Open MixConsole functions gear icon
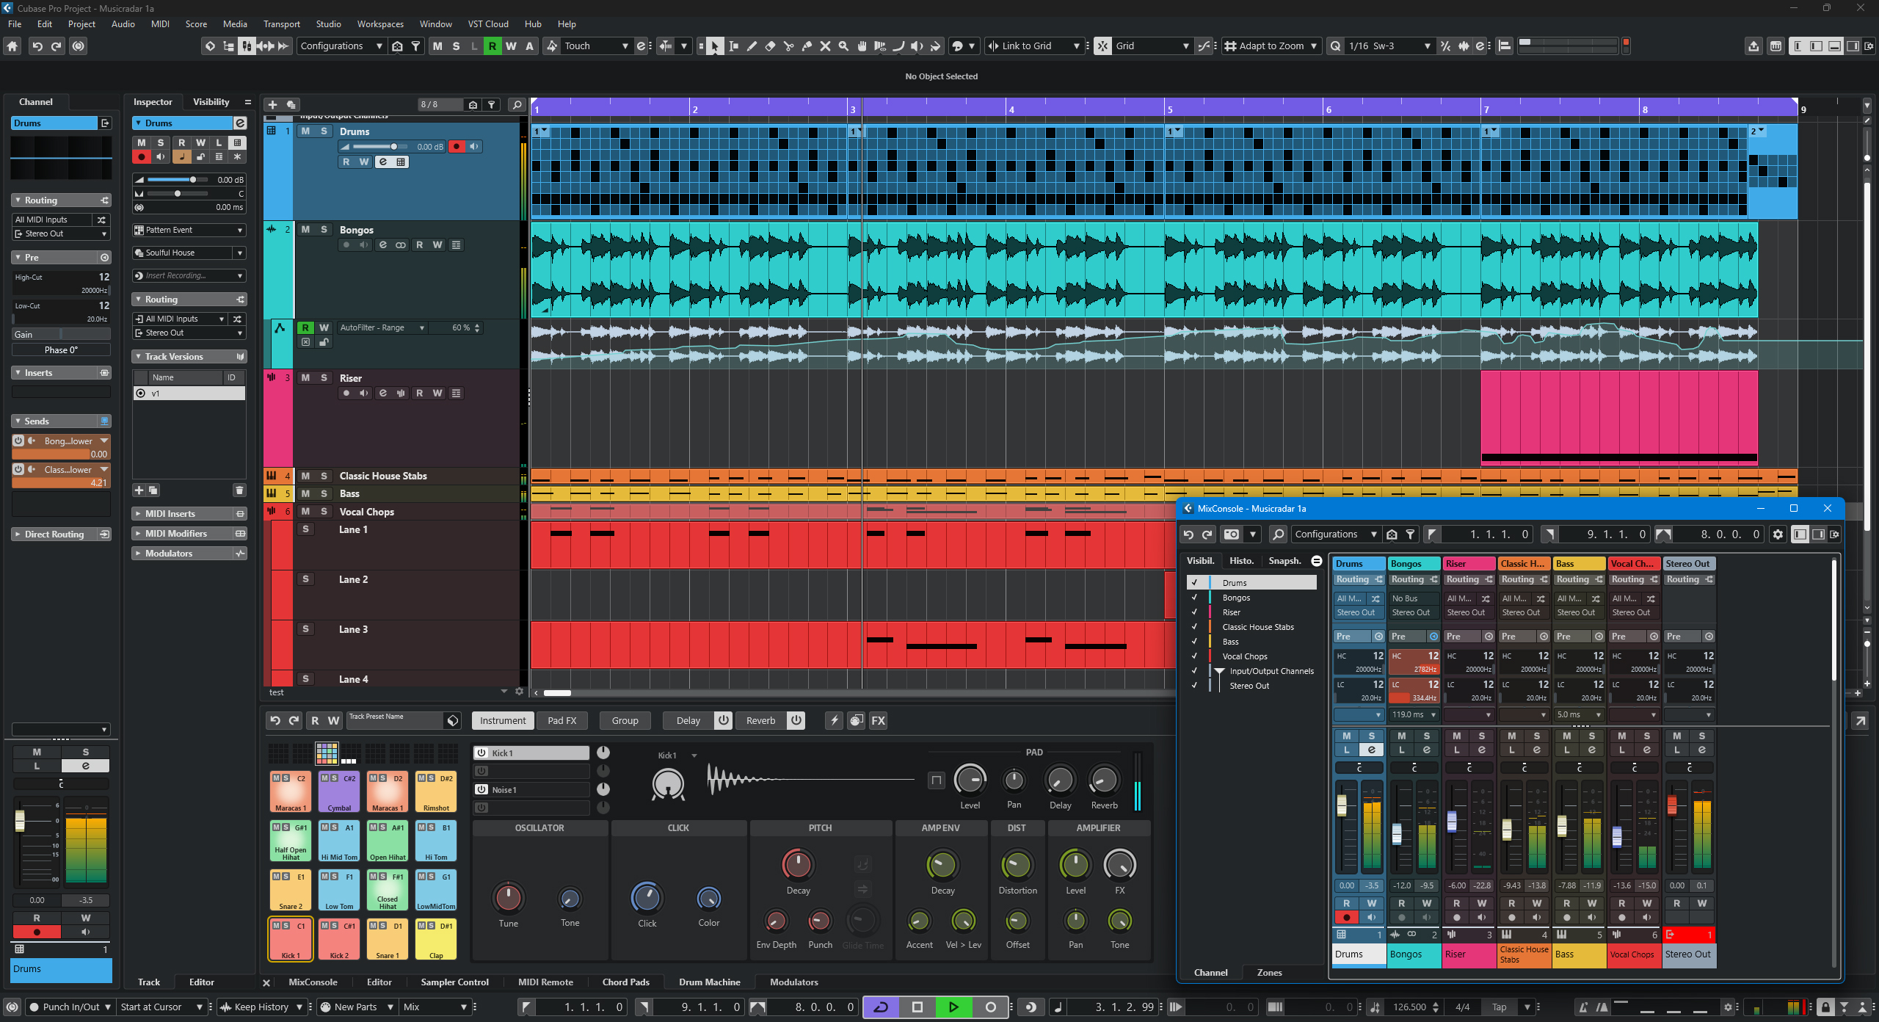The width and height of the screenshot is (1879, 1022). tap(1778, 534)
